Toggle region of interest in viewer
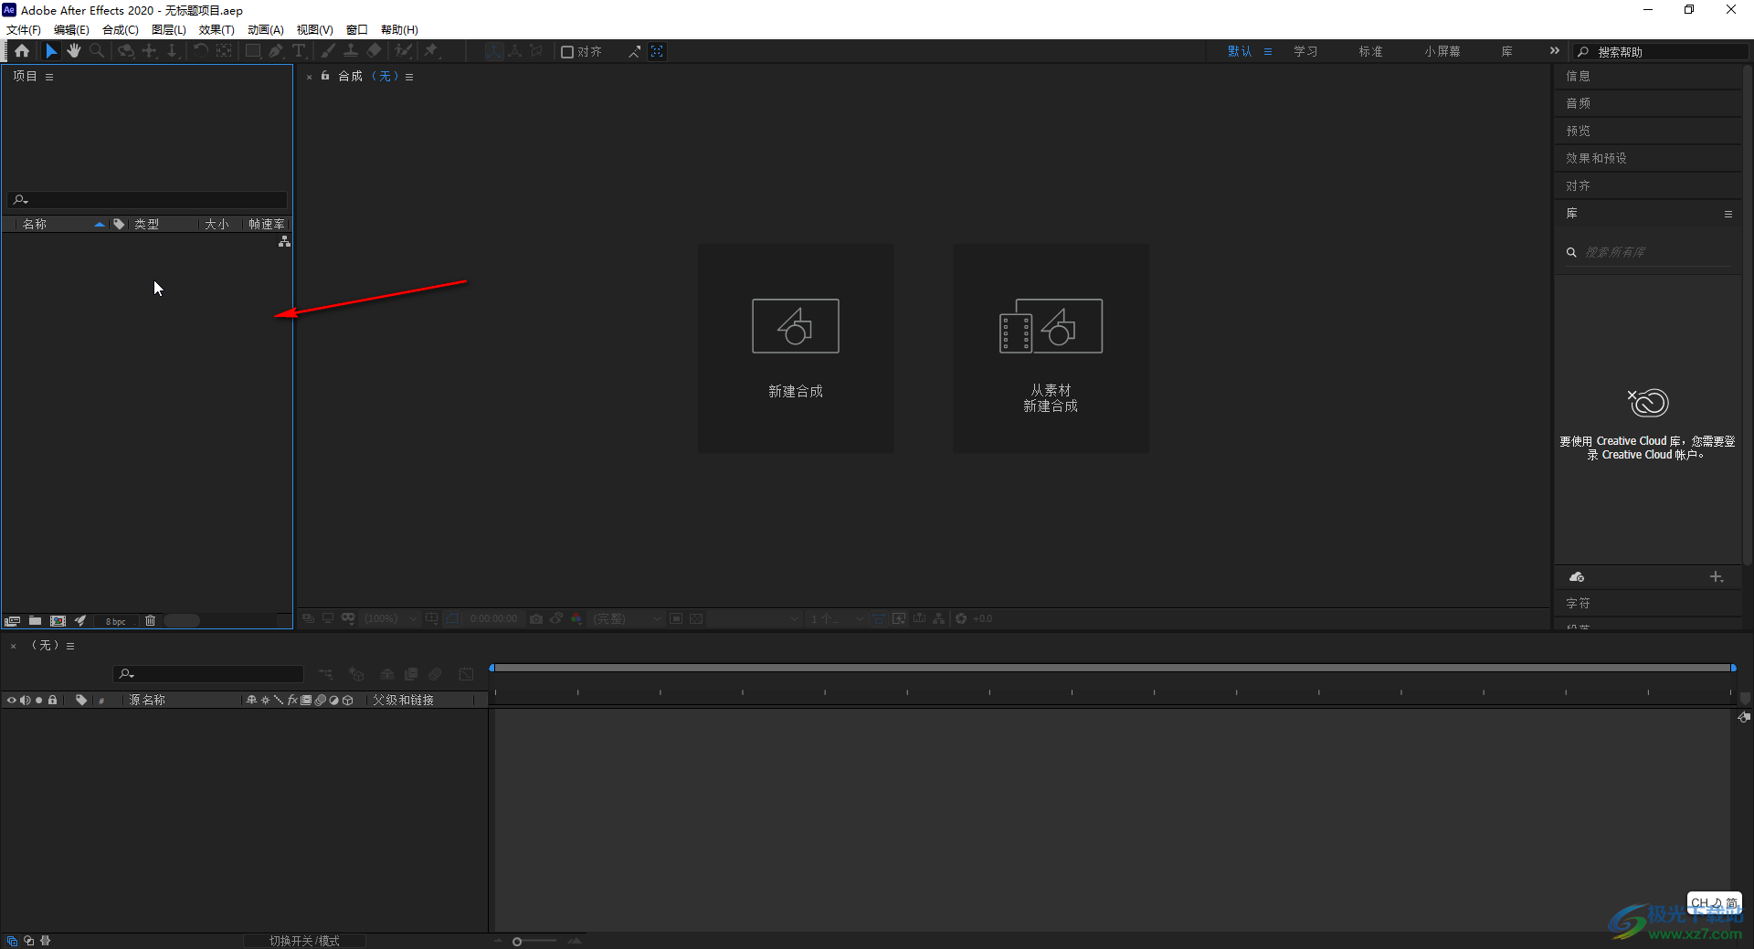The width and height of the screenshot is (1754, 949). point(676,618)
